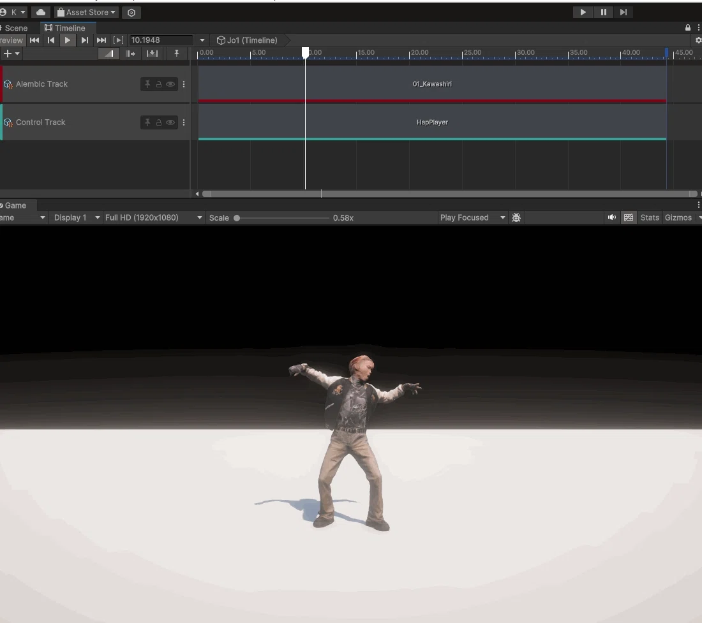Click the Control Track binding icon

[x=8, y=122]
